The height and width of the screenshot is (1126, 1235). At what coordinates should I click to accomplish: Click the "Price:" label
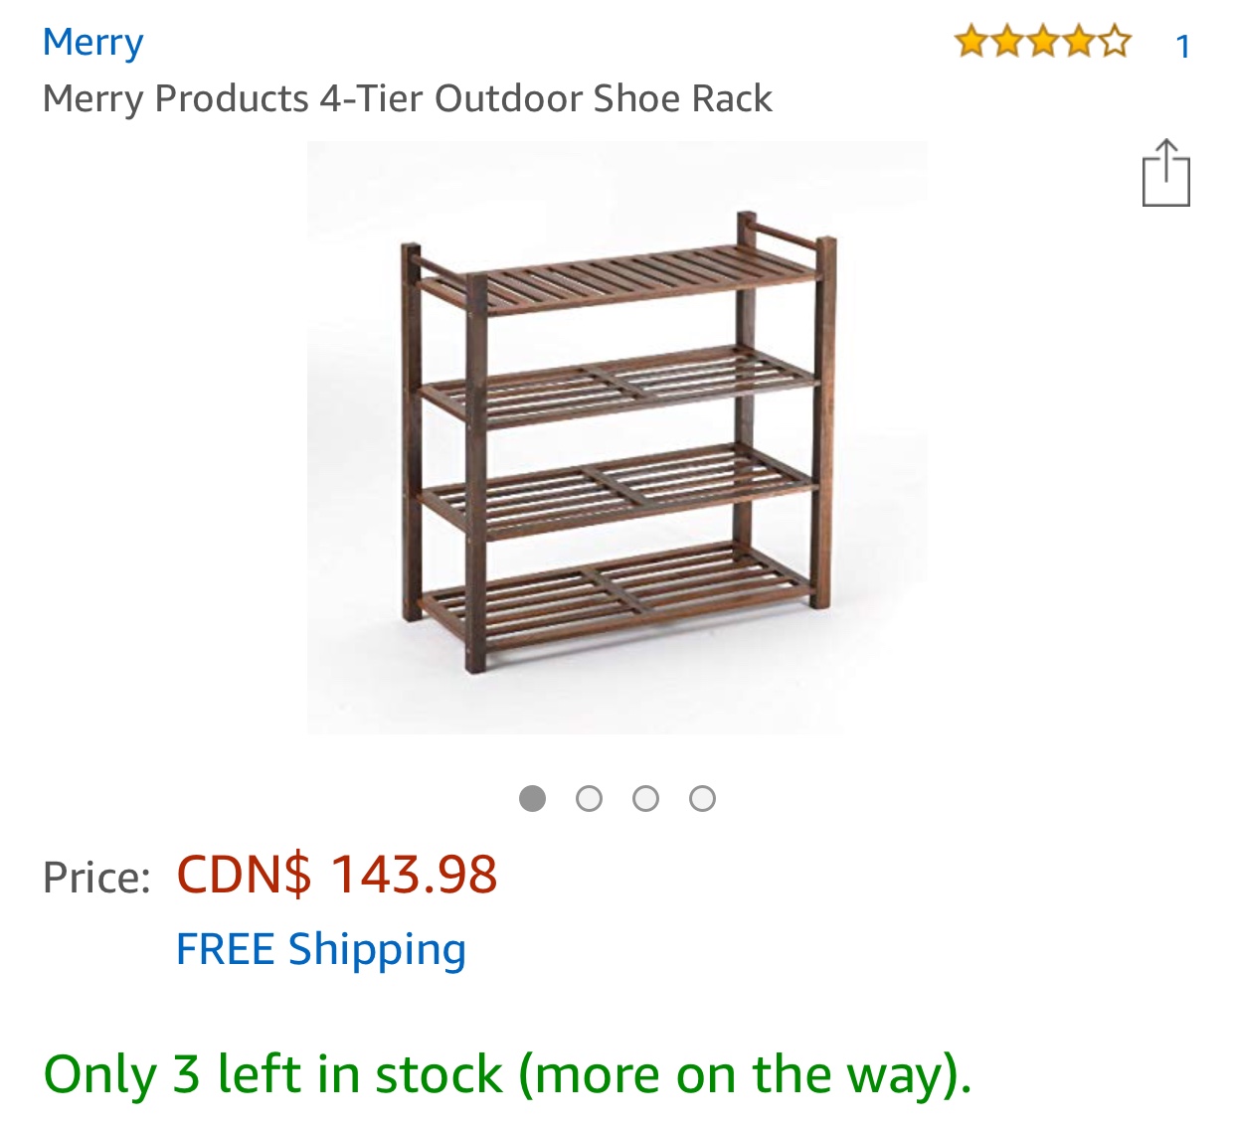click(x=96, y=878)
